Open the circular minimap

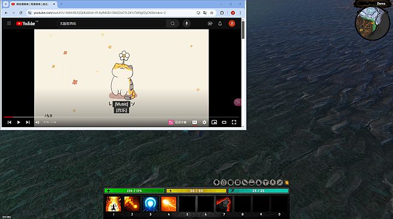click(x=373, y=23)
